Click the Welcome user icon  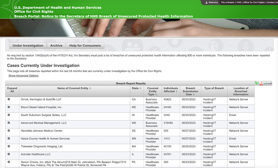click(206, 3)
